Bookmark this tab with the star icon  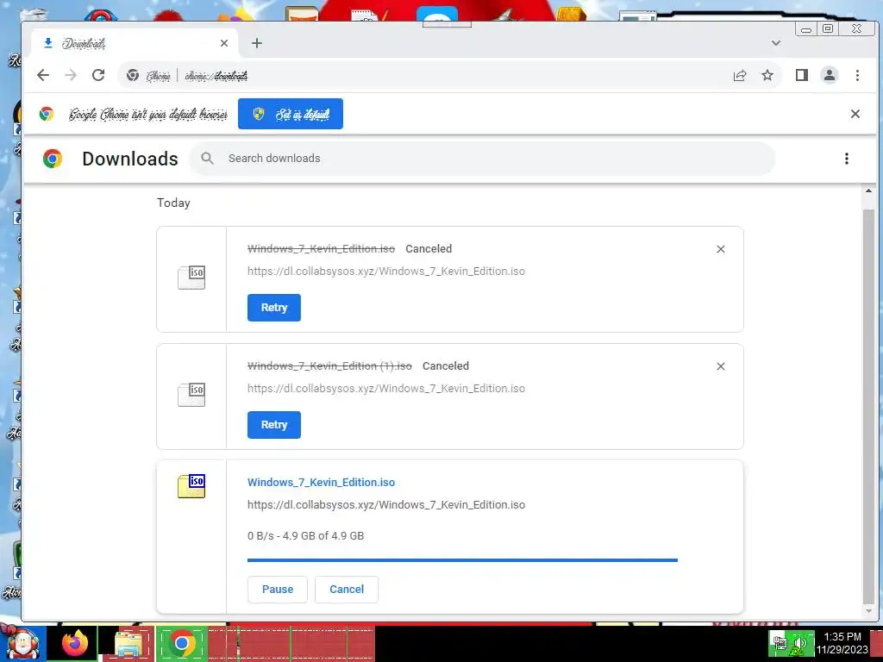767,76
